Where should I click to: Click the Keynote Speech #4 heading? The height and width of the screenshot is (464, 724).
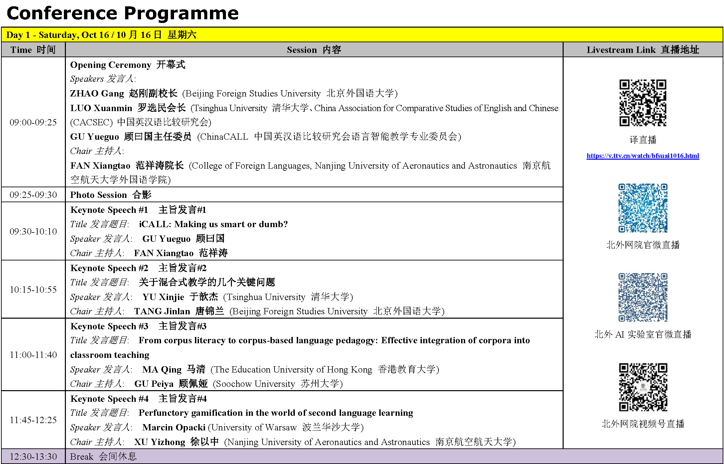[x=138, y=398]
